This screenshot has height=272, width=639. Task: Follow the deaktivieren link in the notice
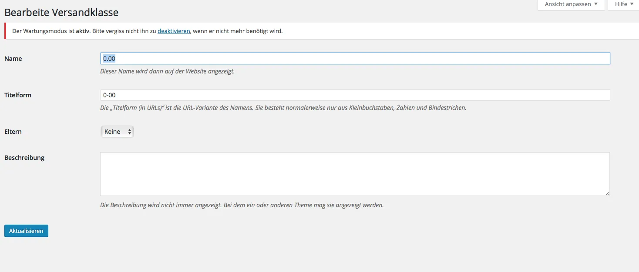pos(174,31)
